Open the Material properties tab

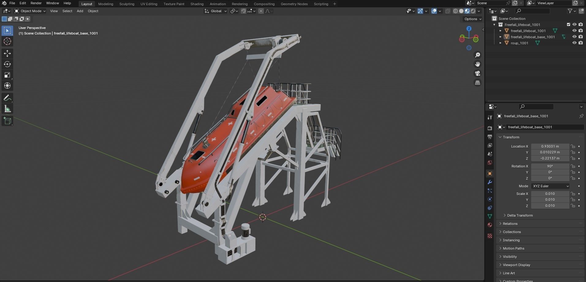(490, 225)
